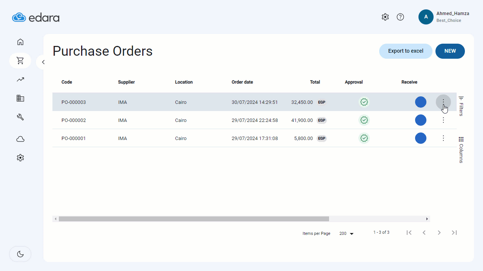Click receive status circle for PO-000002
483x271 pixels.
(421, 120)
